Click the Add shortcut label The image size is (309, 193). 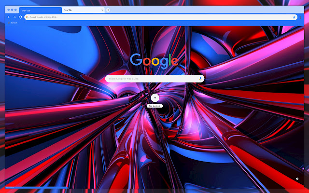pos(154,106)
